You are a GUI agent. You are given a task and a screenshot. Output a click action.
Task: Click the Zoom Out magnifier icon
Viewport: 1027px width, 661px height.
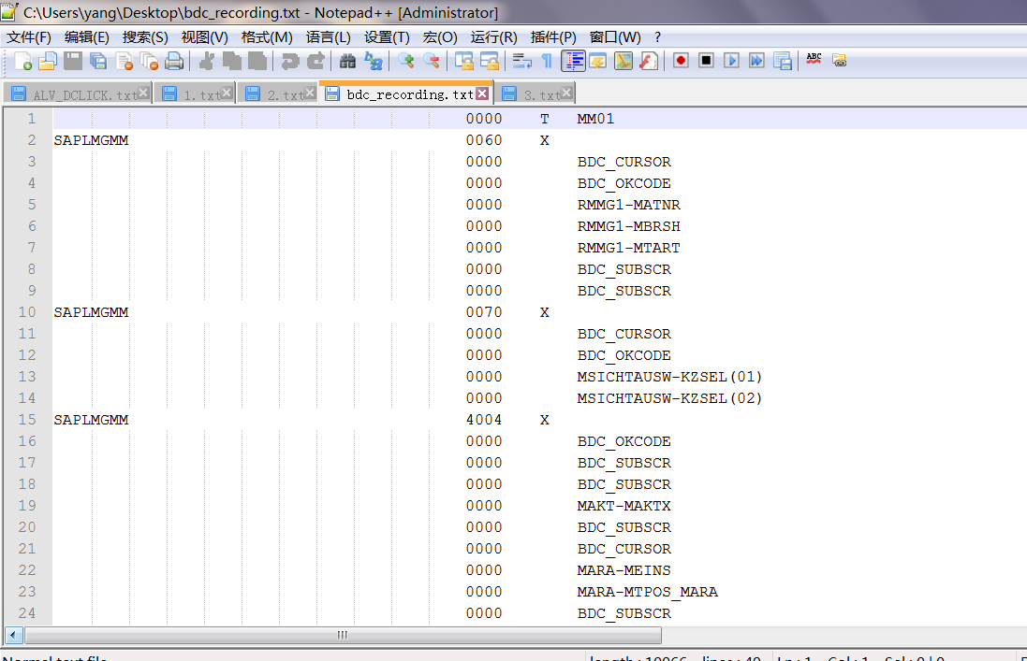click(x=432, y=61)
